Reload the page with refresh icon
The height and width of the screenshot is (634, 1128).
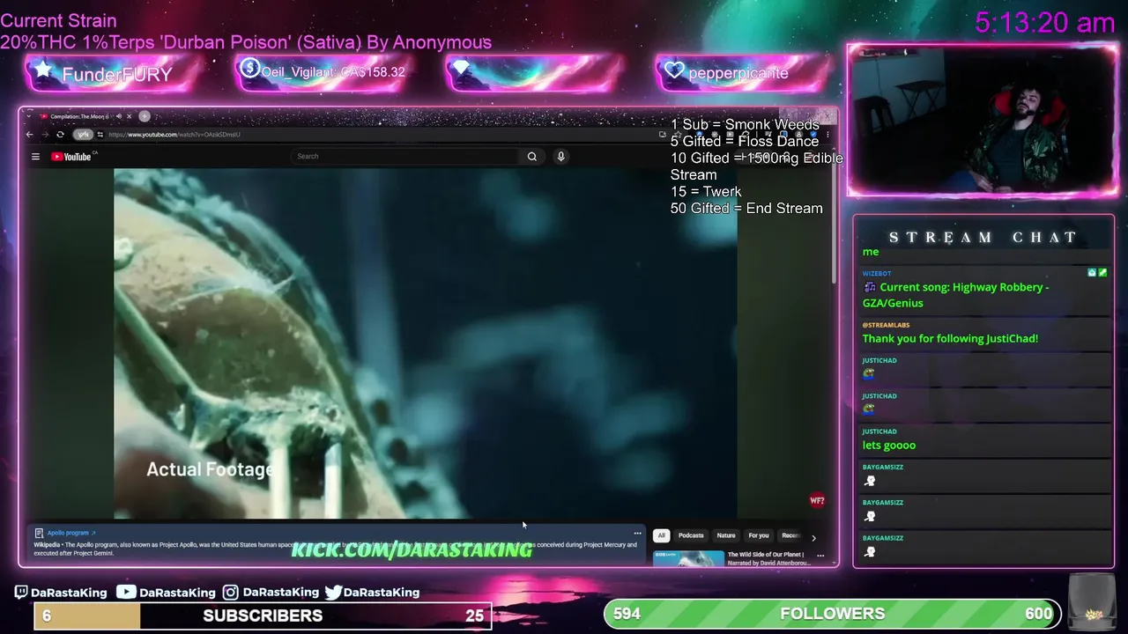click(x=60, y=135)
